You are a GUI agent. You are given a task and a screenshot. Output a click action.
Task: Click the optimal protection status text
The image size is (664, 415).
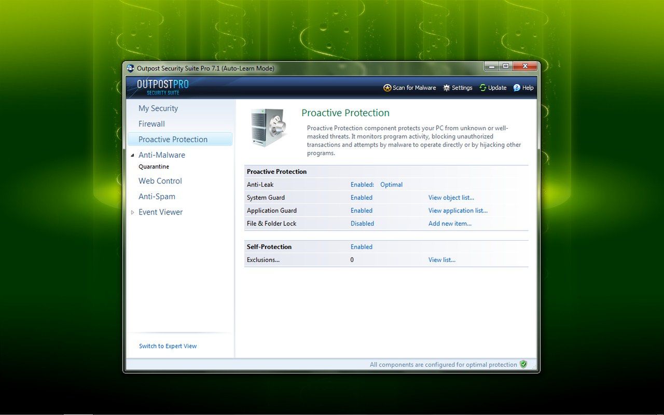point(443,365)
